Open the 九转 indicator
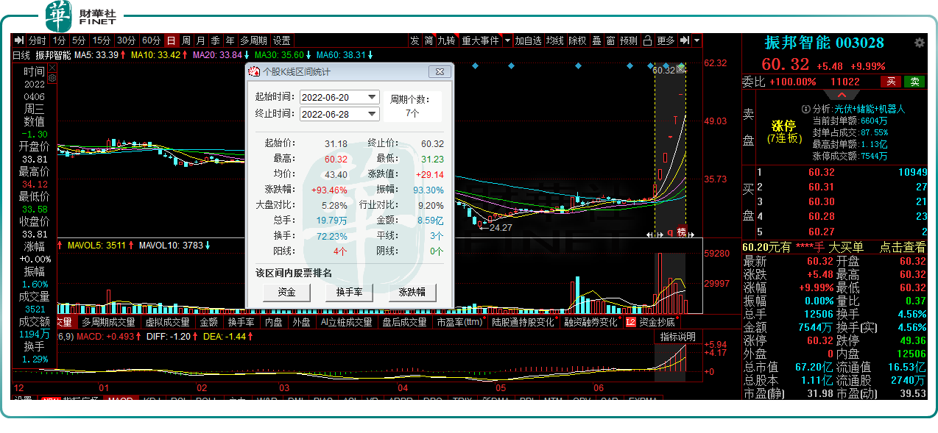938x433 pixels. click(446, 40)
